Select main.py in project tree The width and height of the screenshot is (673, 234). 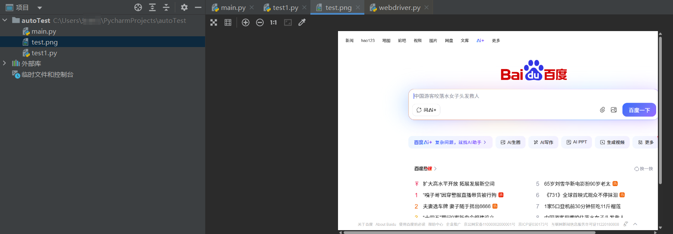point(44,32)
